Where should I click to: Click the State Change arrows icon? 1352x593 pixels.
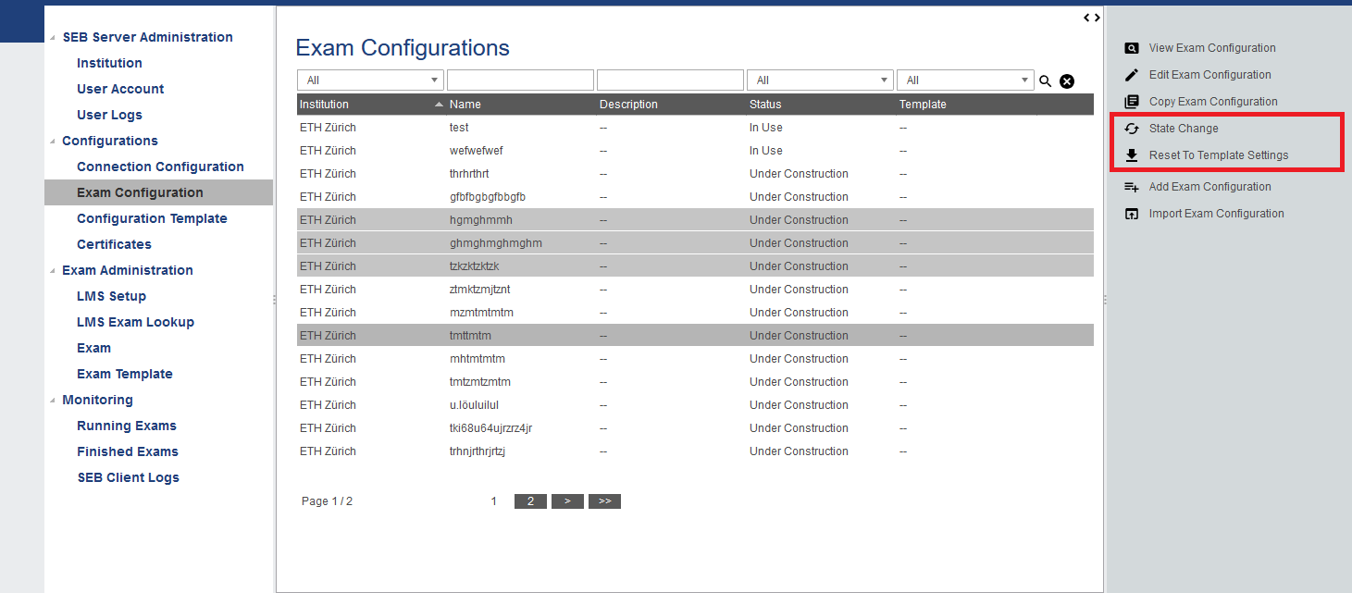[x=1131, y=129]
